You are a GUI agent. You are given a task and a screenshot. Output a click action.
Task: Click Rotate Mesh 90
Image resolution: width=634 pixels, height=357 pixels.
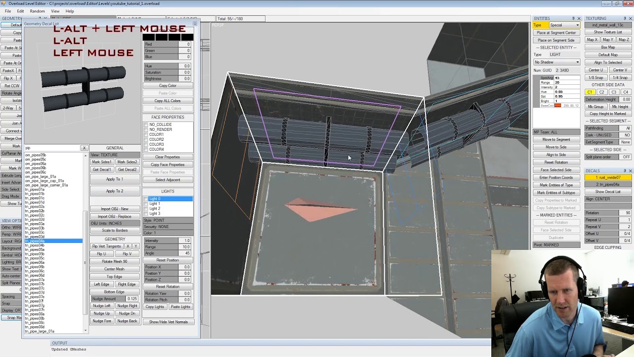coord(114,262)
